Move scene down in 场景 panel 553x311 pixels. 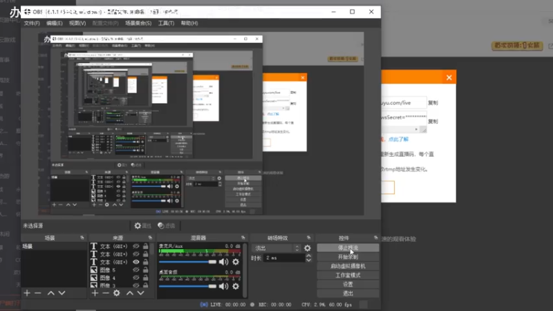point(62,293)
